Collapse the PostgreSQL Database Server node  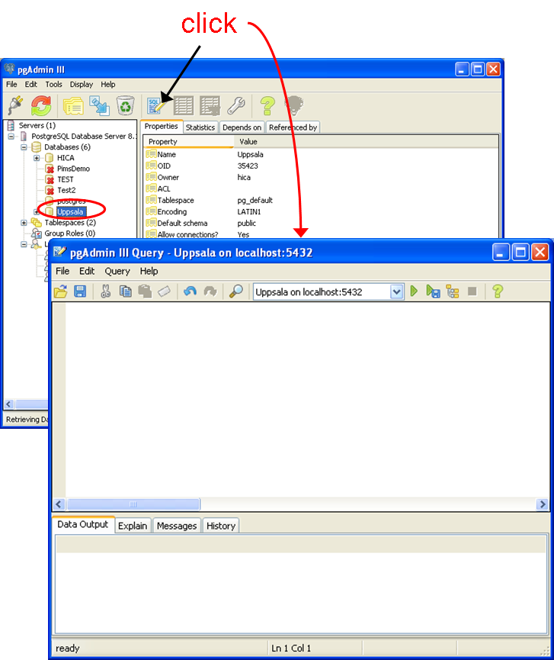[x=11, y=137]
